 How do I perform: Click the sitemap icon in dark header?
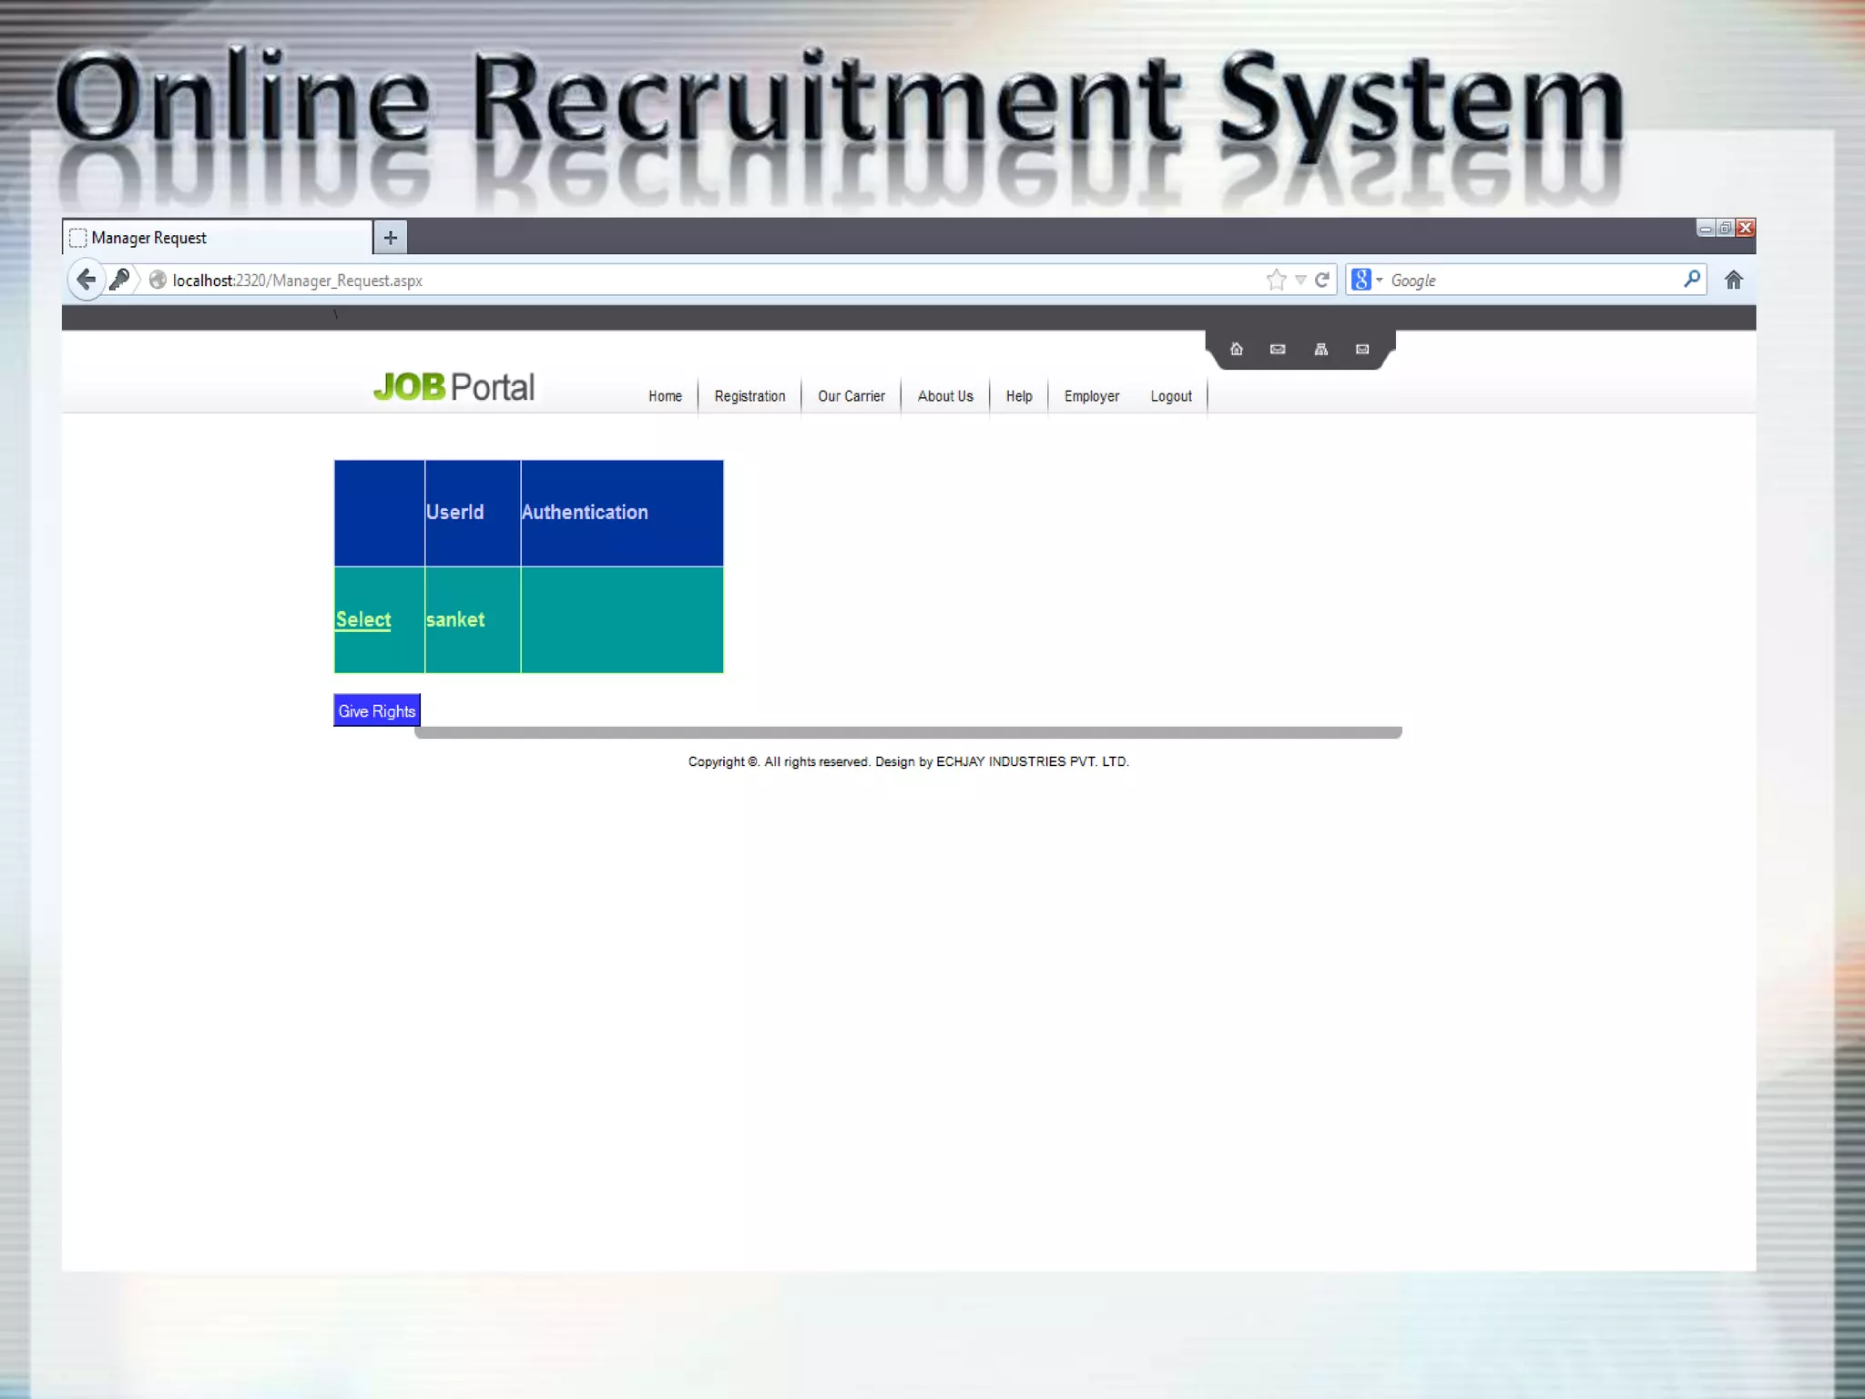tap(1320, 349)
